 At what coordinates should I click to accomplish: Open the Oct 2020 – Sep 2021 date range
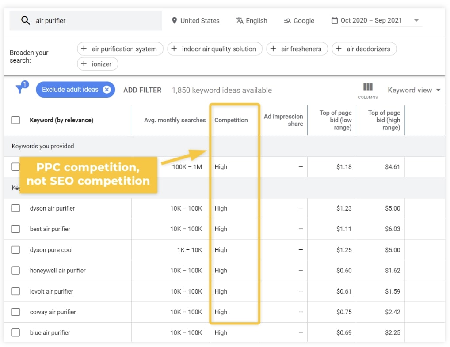tap(371, 20)
